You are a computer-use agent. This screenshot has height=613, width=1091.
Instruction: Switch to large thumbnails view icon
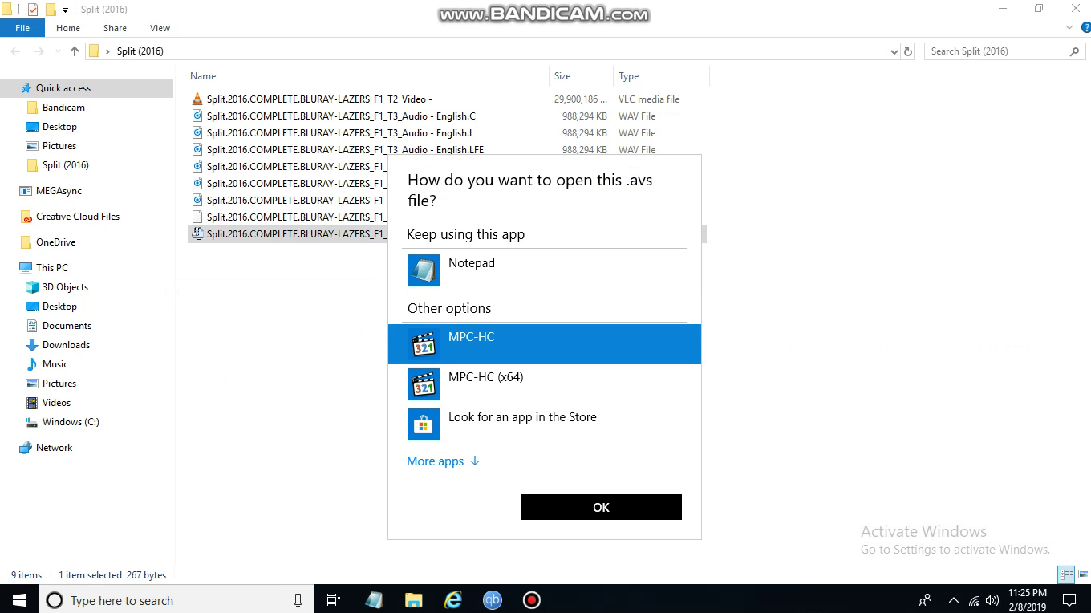coord(1082,574)
